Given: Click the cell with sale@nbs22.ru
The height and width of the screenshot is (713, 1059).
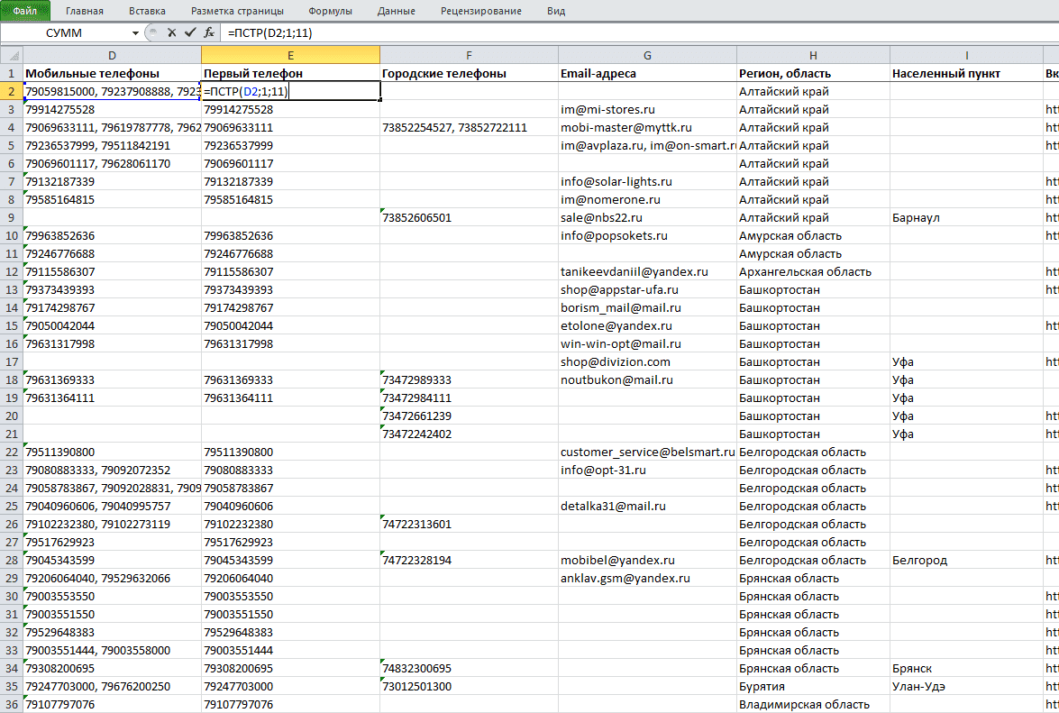Looking at the screenshot, I should tap(647, 217).
